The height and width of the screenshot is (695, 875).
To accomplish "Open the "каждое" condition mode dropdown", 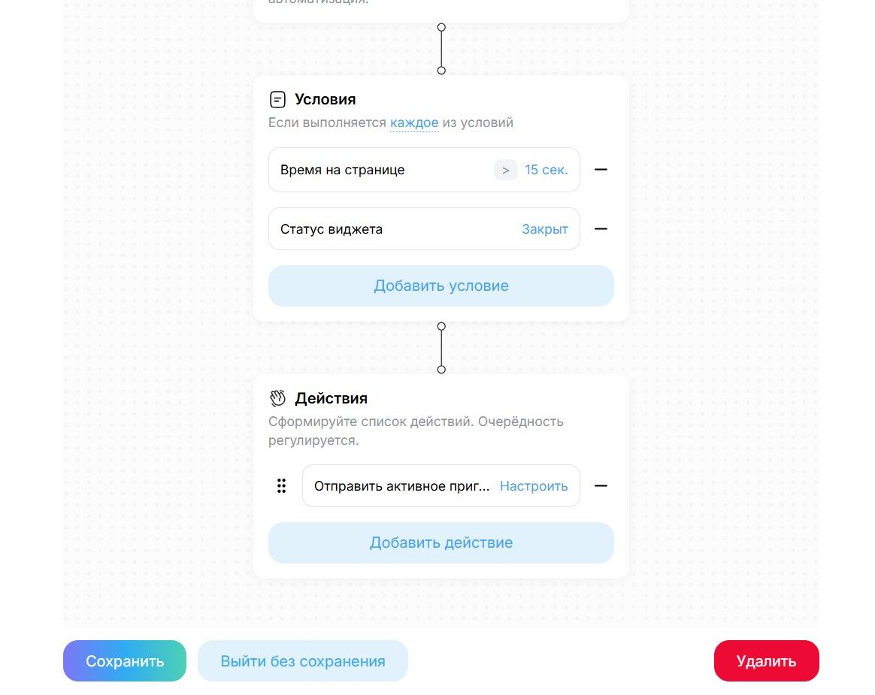I will (413, 122).
